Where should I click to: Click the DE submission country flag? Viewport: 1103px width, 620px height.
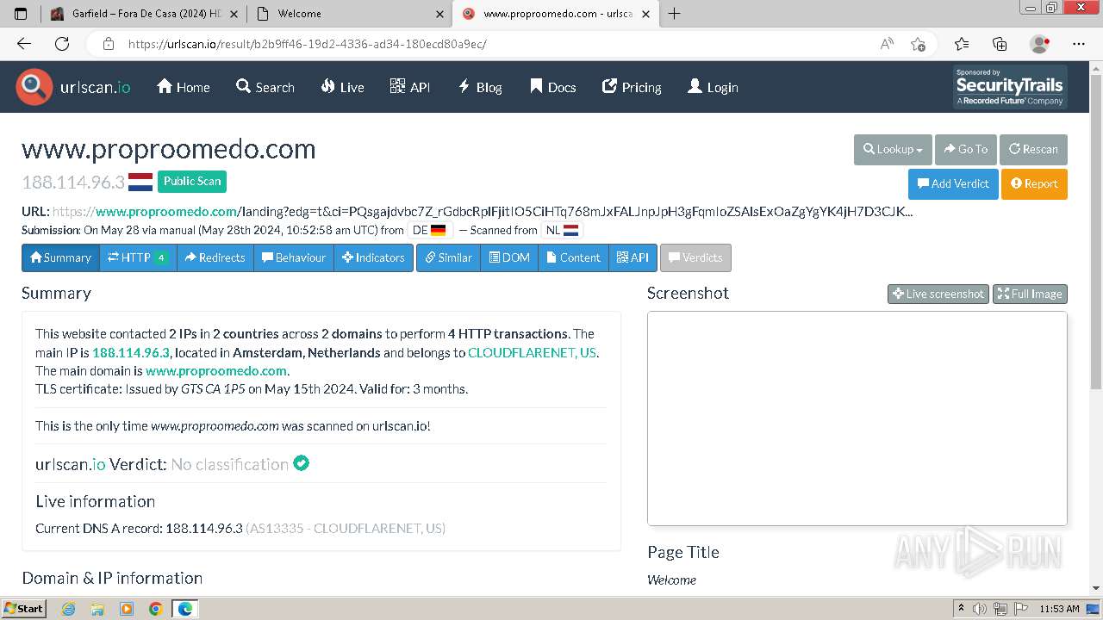439,230
